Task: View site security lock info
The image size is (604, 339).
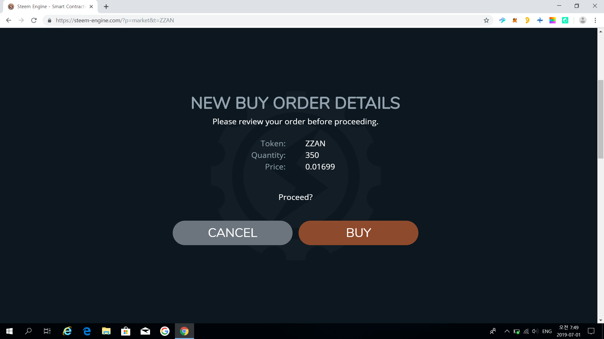Action: click(49, 20)
